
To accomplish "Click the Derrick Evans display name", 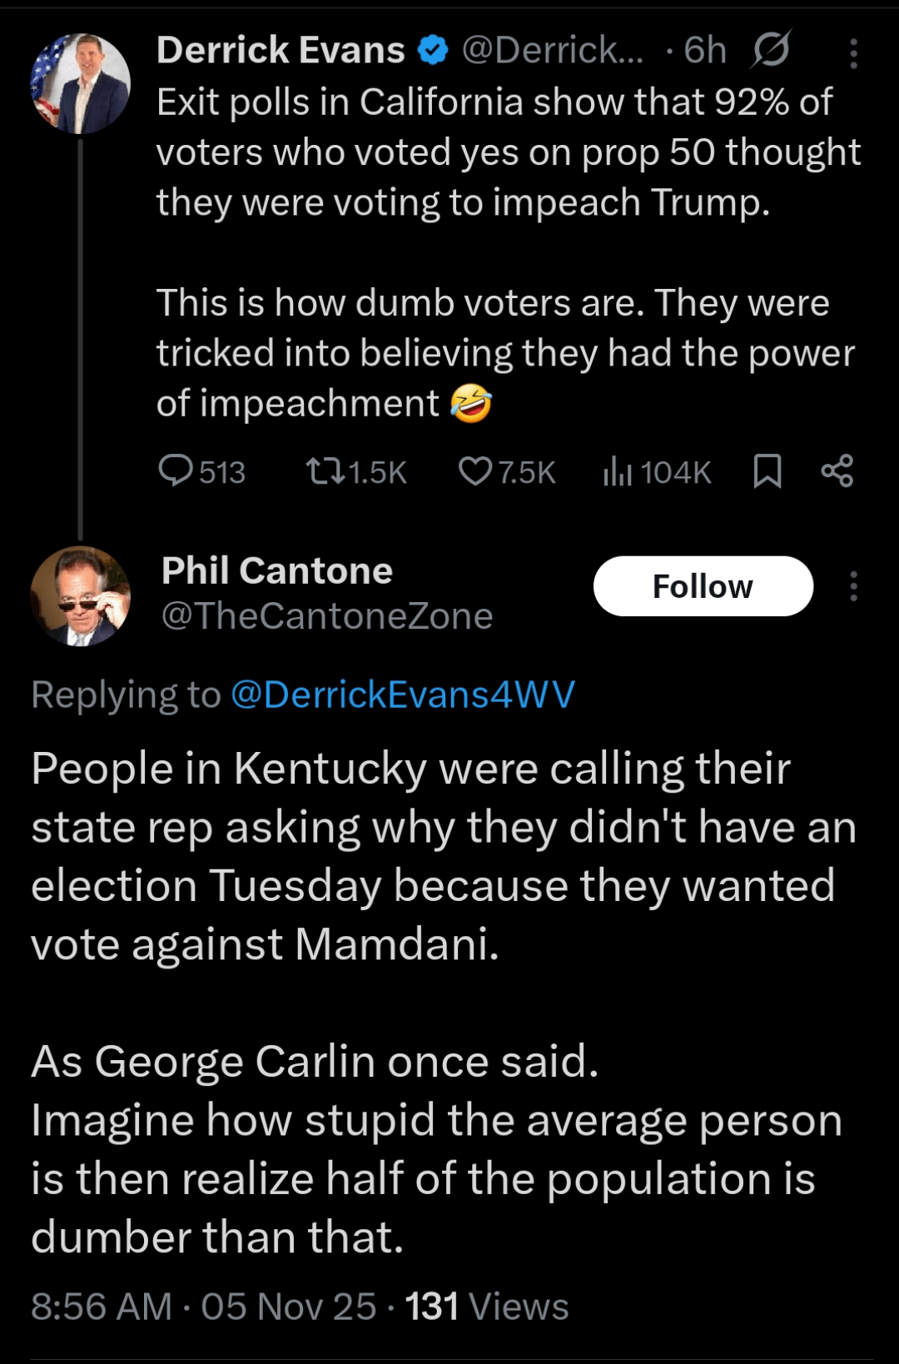I will 281,51.
